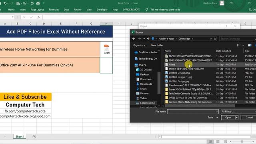Image resolution: width=256 pixels, height=144 pixels.
Task: Open the All Files (*.*) file type dropdown
Action: tap(238, 112)
